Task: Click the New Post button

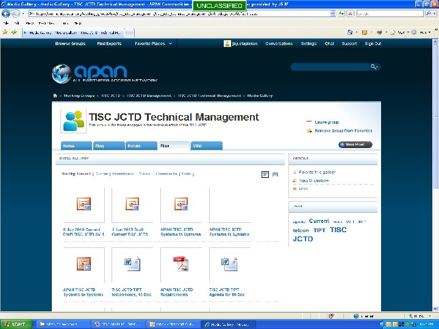Action: coord(355,144)
